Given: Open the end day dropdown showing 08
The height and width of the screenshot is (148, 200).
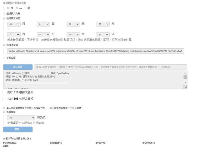Looking at the screenshot, I should 44,34.
